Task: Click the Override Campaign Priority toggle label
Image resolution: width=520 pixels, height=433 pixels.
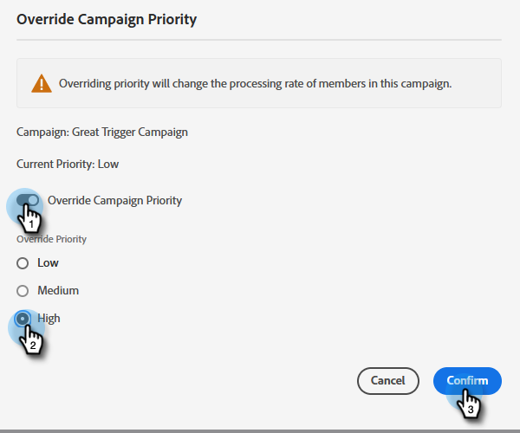Action: click(114, 200)
